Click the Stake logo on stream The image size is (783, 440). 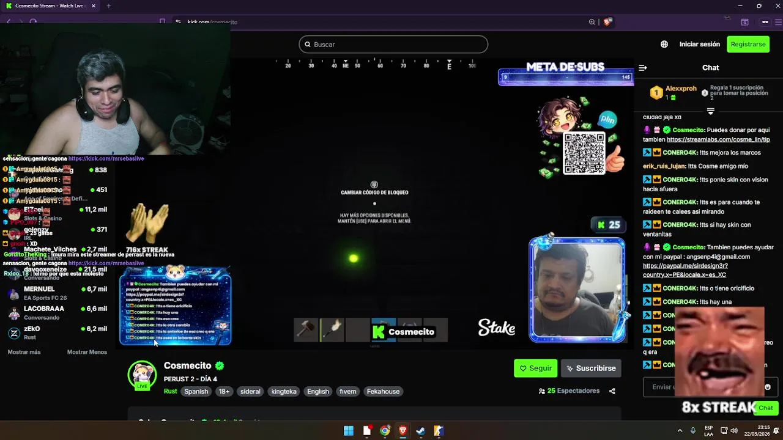(496, 328)
